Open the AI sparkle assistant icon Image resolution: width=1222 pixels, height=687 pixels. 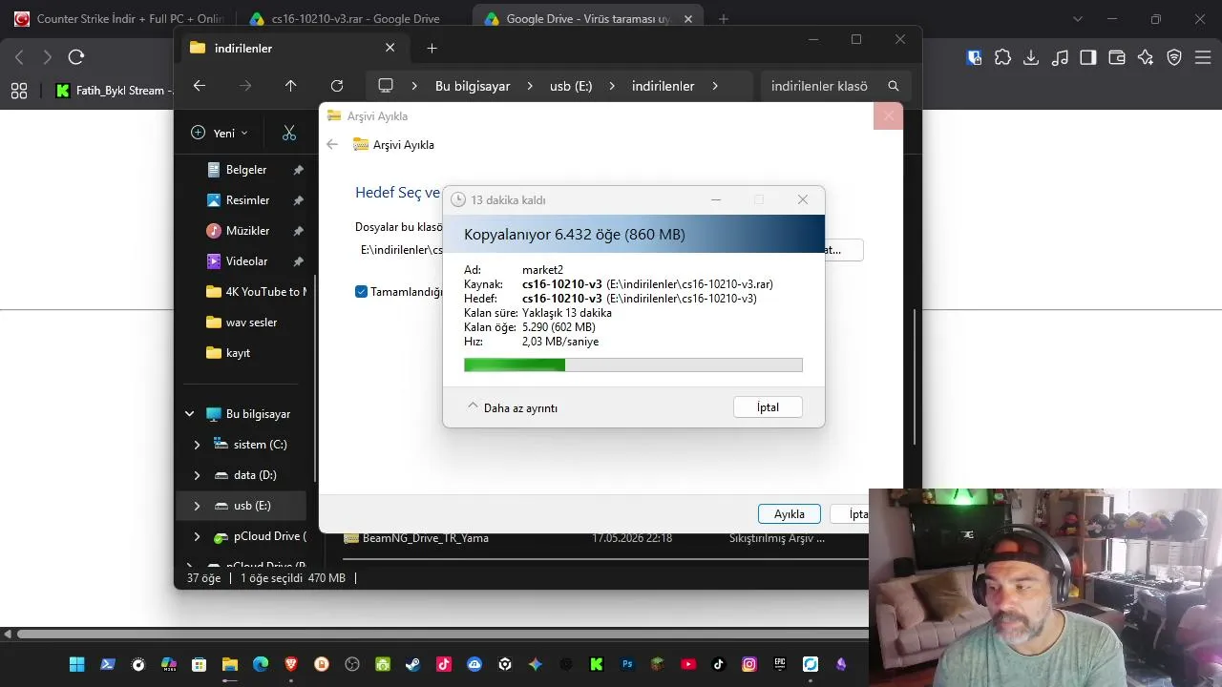pos(1146,57)
